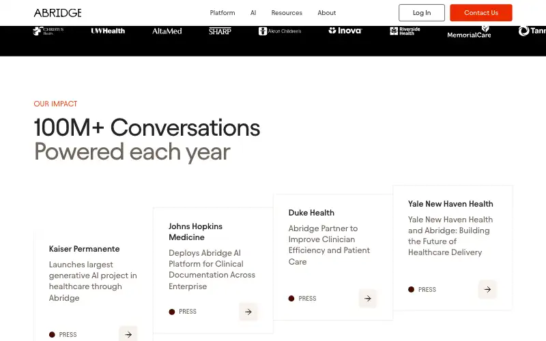This screenshot has height=341, width=546.
Task: Click the Contact Us button
Action: (481, 13)
